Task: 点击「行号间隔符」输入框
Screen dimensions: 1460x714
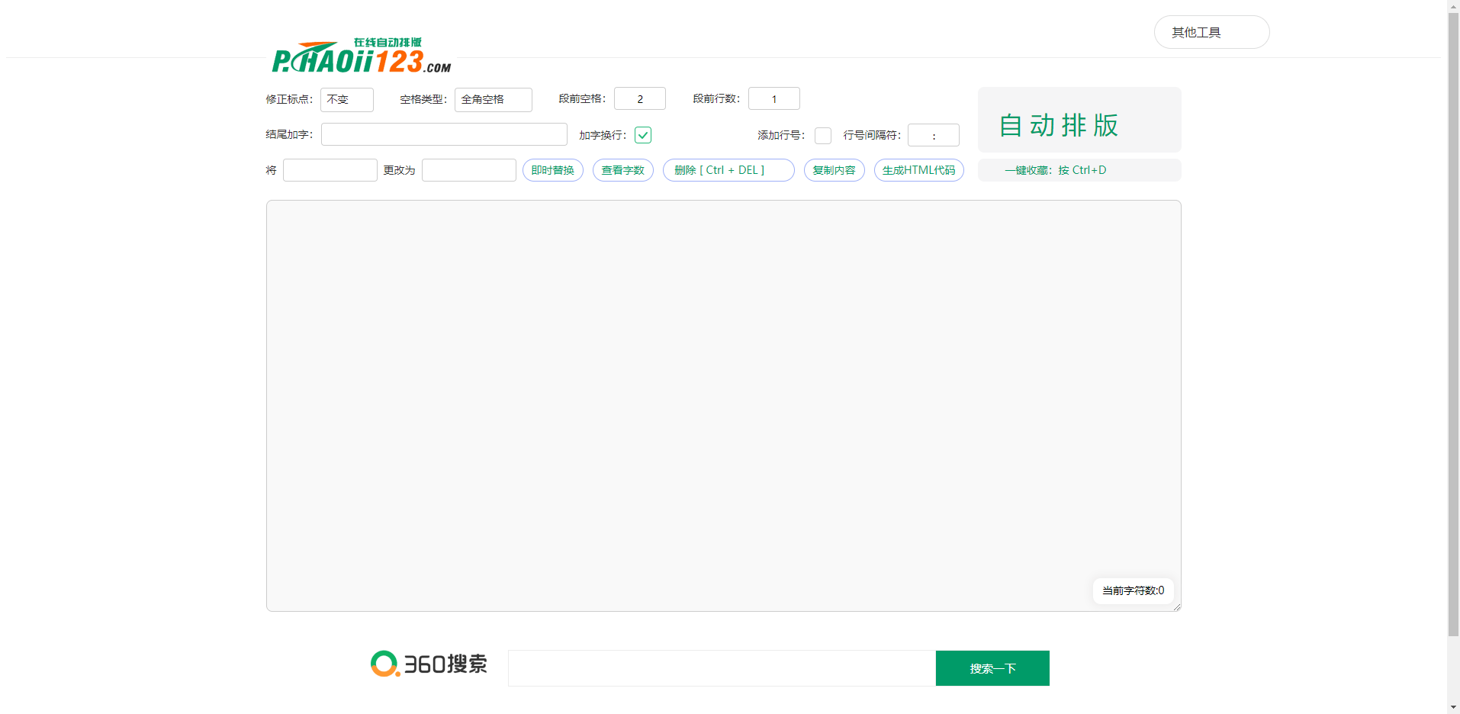Action: (x=934, y=135)
